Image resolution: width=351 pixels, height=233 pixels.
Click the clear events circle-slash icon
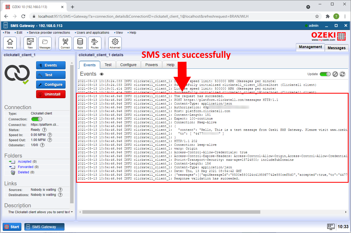point(335,74)
